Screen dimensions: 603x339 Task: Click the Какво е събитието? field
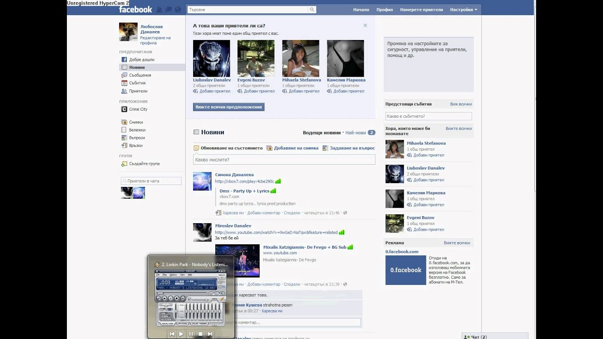coord(428,116)
